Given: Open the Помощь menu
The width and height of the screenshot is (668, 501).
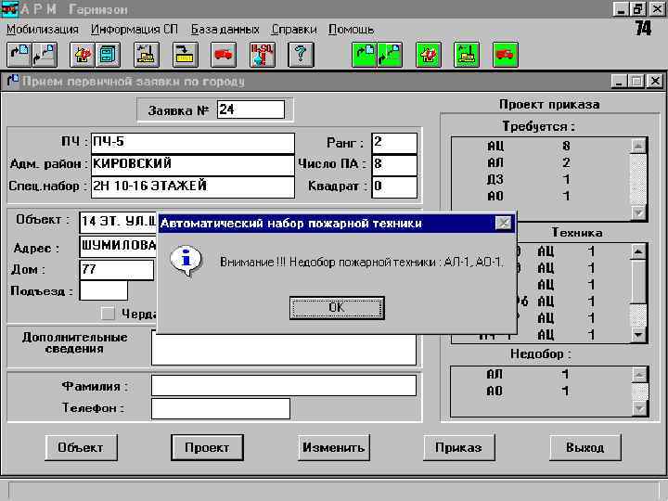Looking at the screenshot, I should pyautogui.click(x=352, y=30).
